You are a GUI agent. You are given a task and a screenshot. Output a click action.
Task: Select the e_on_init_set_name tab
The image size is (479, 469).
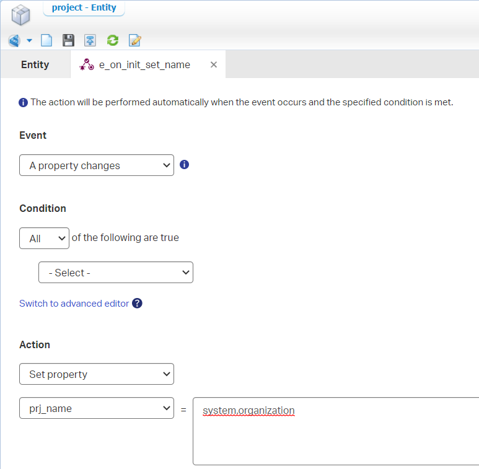point(144,64)
